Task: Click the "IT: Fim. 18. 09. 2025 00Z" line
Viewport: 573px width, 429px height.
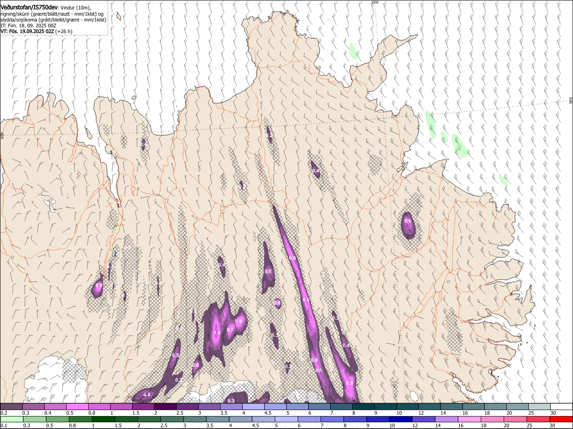Action: 28,26
